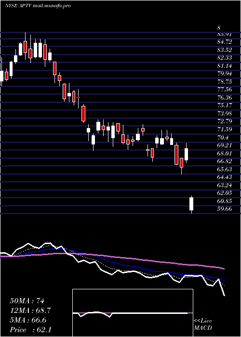Click the 71.59 price axis label
Viewport: 241px width, 337px height.
click(225, 130)
